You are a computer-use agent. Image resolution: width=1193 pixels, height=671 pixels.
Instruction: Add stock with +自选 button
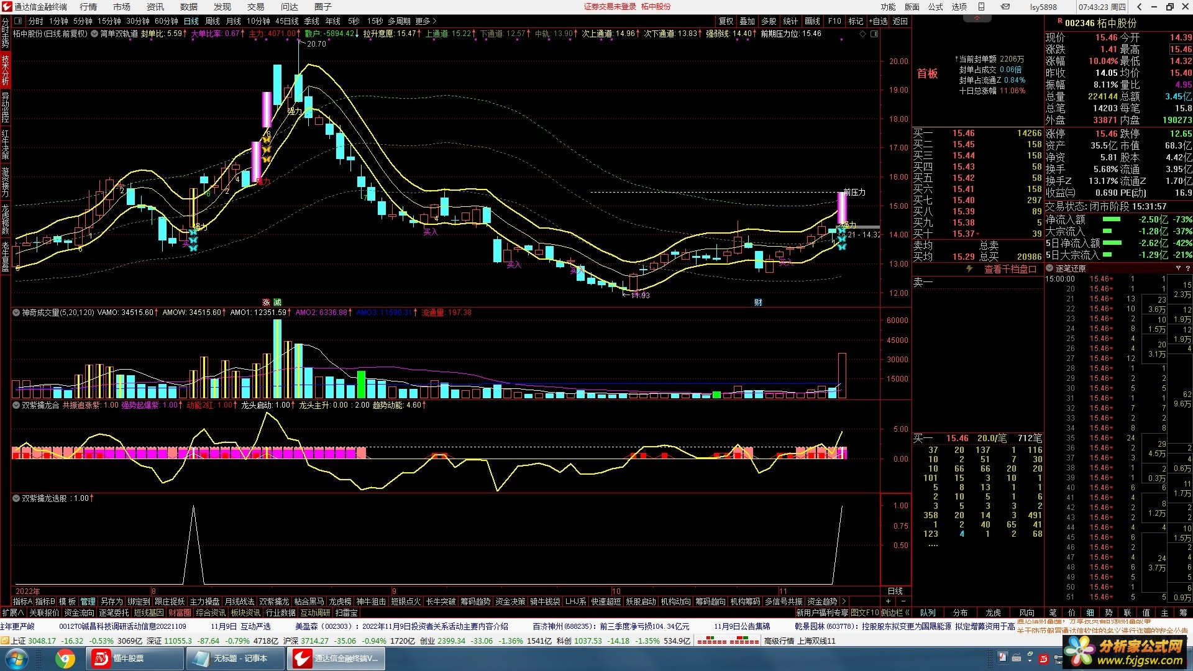pos(878,21)
